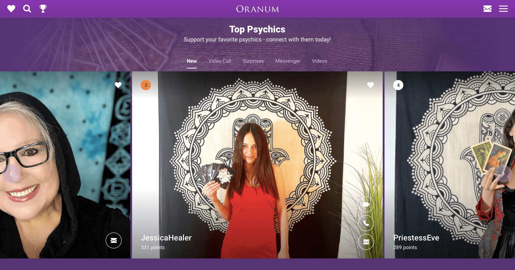This screenshot has height=270, width=515.
Task: Switch to the Videos tab
Action: [x=320, y=61]
